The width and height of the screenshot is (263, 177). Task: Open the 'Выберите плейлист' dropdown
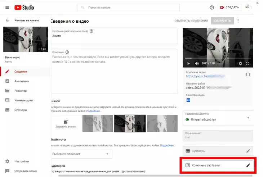(x=82, y=154)
